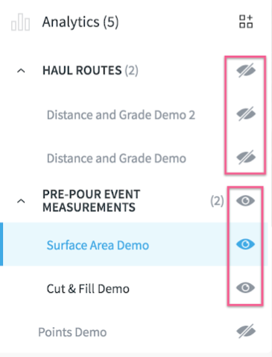Toggle Cut & Fill Demo eye icon
272x357 pixels.
[x=245, y=288]
